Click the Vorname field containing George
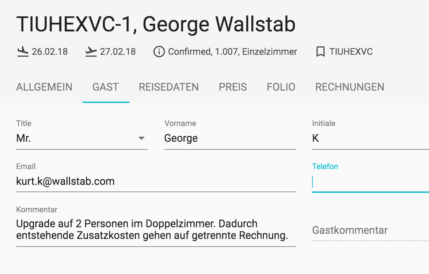 [x=230, y=138]
